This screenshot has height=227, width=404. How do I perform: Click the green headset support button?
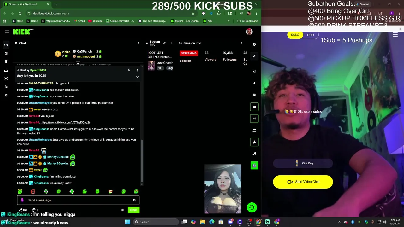tap(252, 207)
